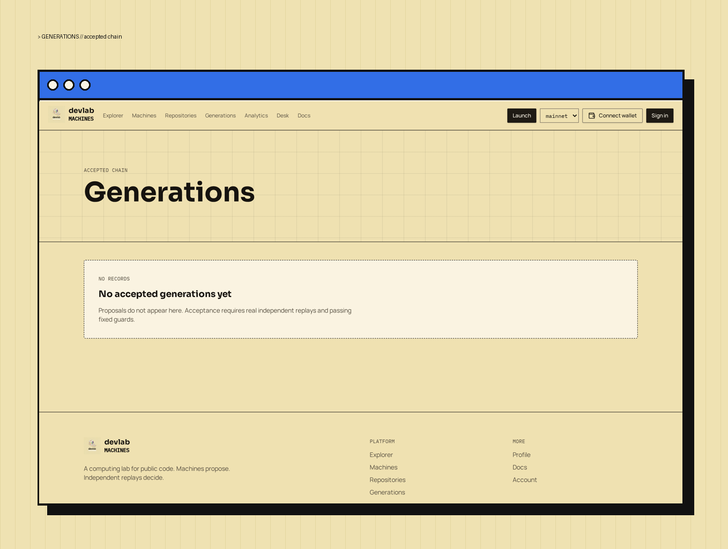Screen dimensions: 728x549
Task: Select Repositories in the top navigation
Action: point(181,116)
